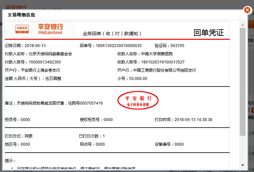Click the 业务回单（收（付）款通知） title
The image size is (254, 172).
pos(112,34)
